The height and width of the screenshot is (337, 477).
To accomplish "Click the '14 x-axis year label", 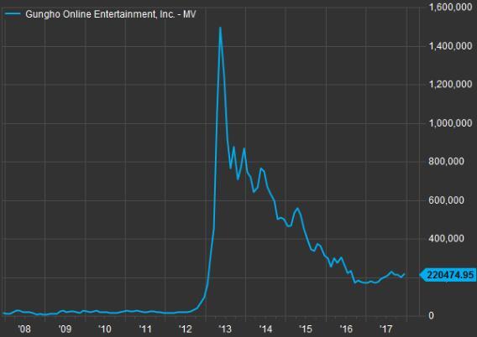I will tap(265, 329).
